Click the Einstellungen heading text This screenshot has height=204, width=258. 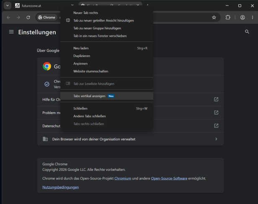point(37,32)
